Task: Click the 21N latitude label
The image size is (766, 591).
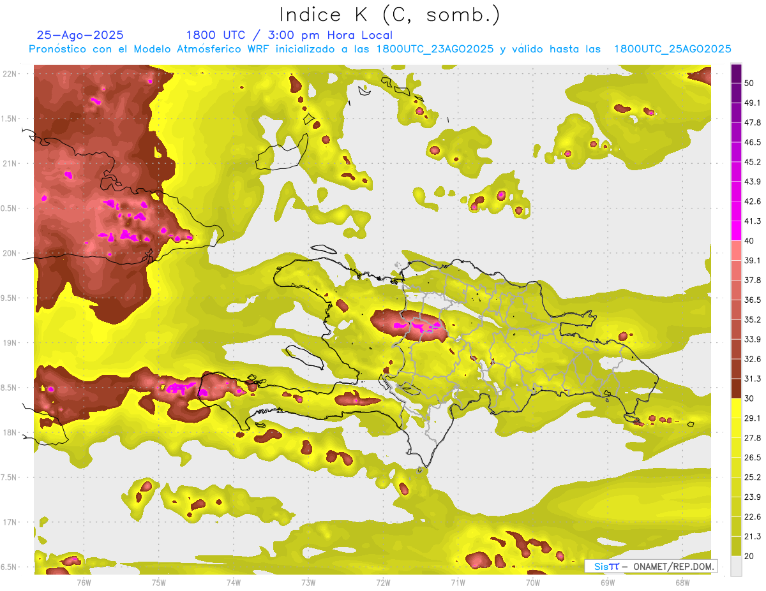Action: (10, 163)
